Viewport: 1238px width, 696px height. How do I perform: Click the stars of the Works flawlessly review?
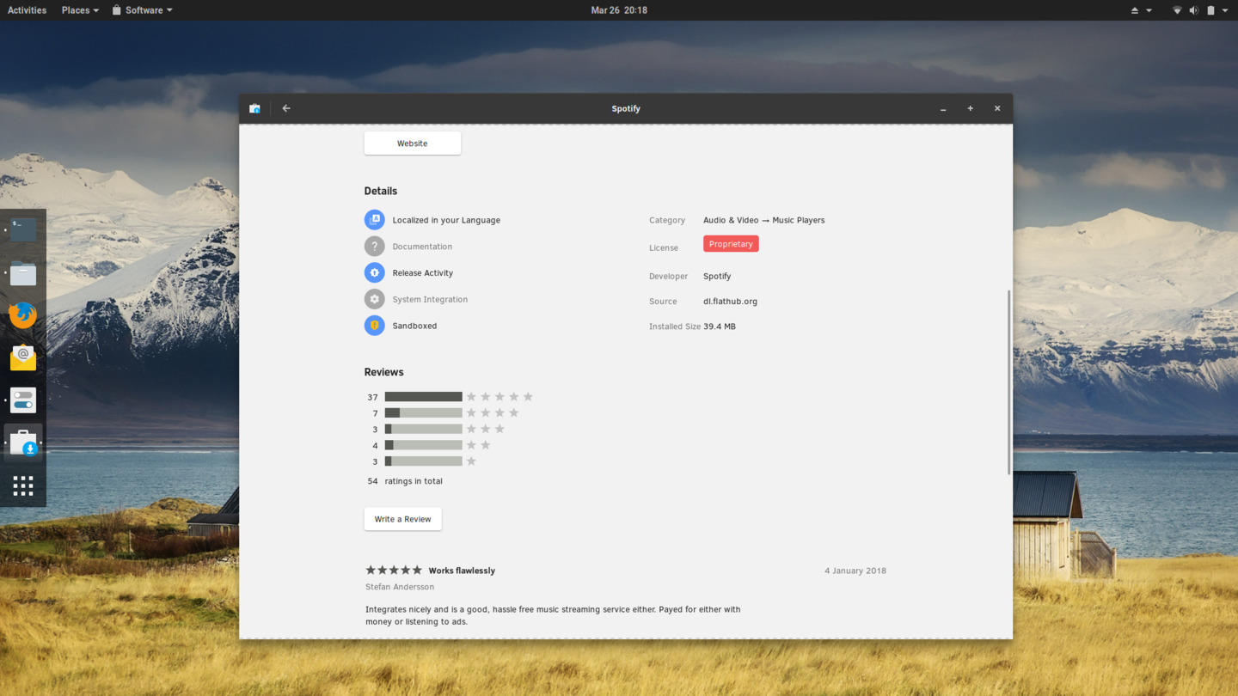pyautogui.click(x=394, y=570)
